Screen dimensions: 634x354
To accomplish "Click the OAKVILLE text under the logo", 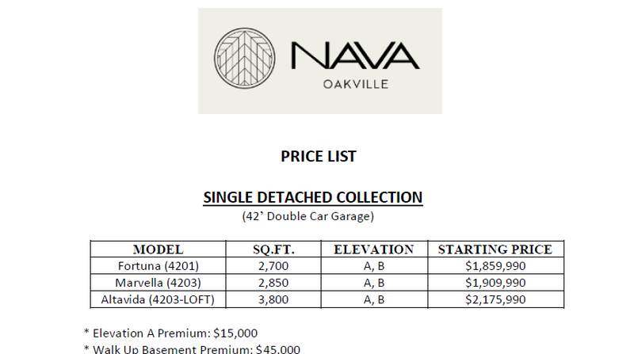I will pyautogui.click(x=355, y=86).
